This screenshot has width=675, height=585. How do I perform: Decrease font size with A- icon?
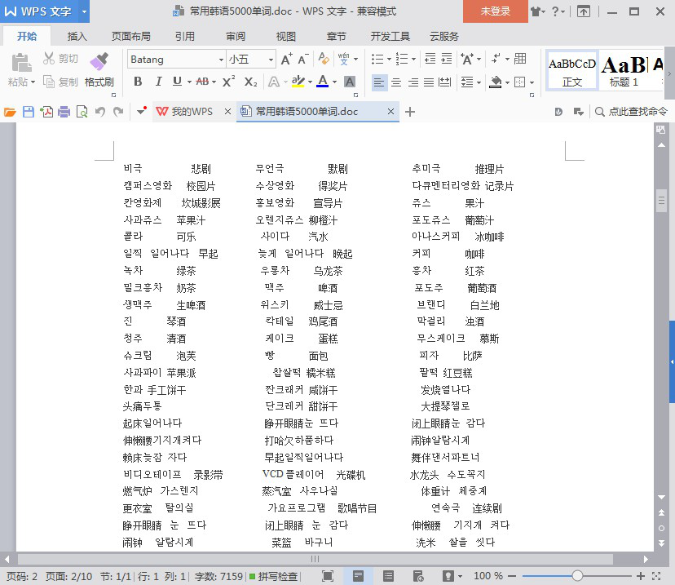303,59
